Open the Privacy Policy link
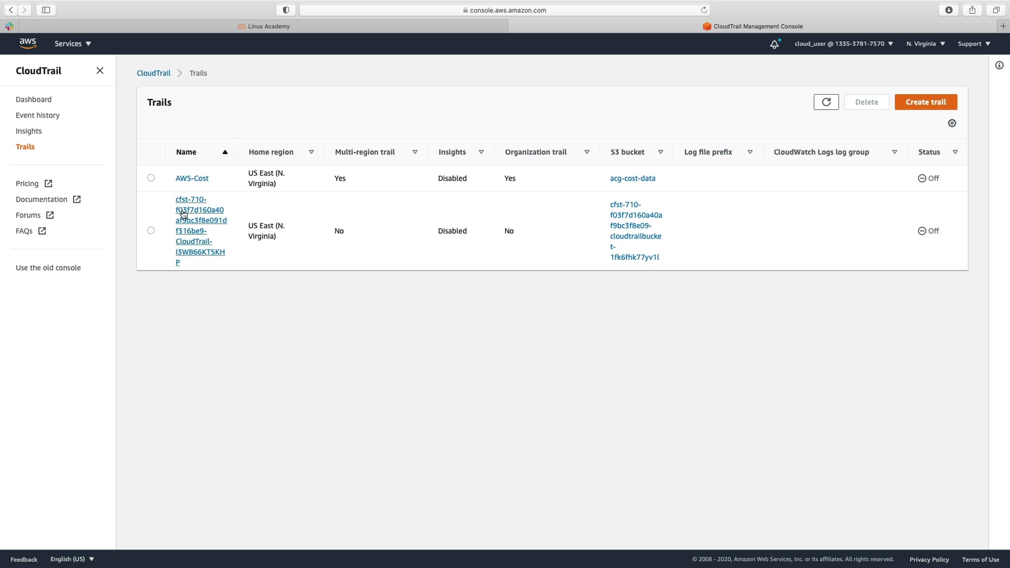 929,559
